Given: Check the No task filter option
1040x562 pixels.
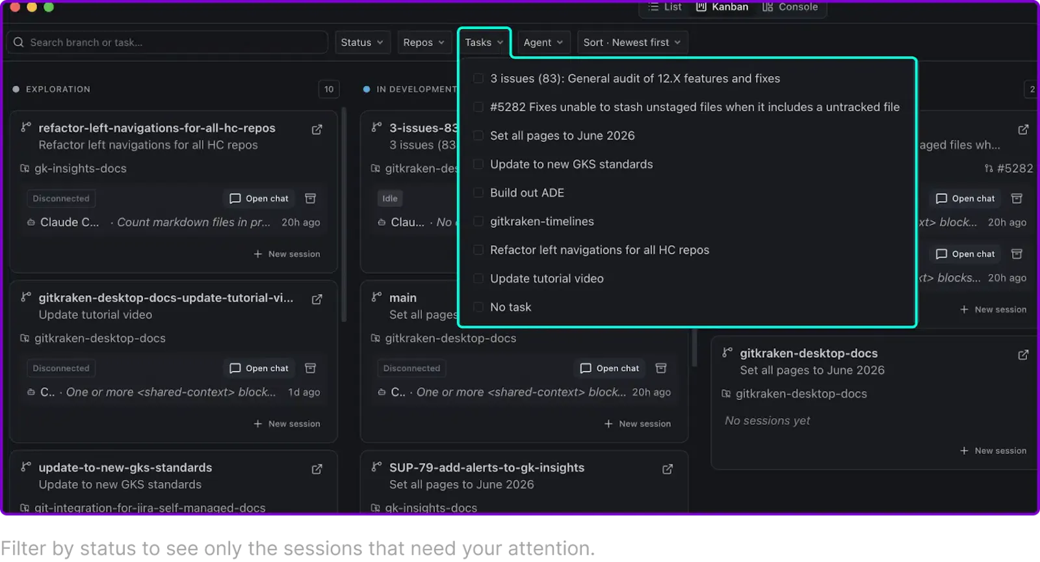Looking at the screenshot, I should (x=478, y=308).
